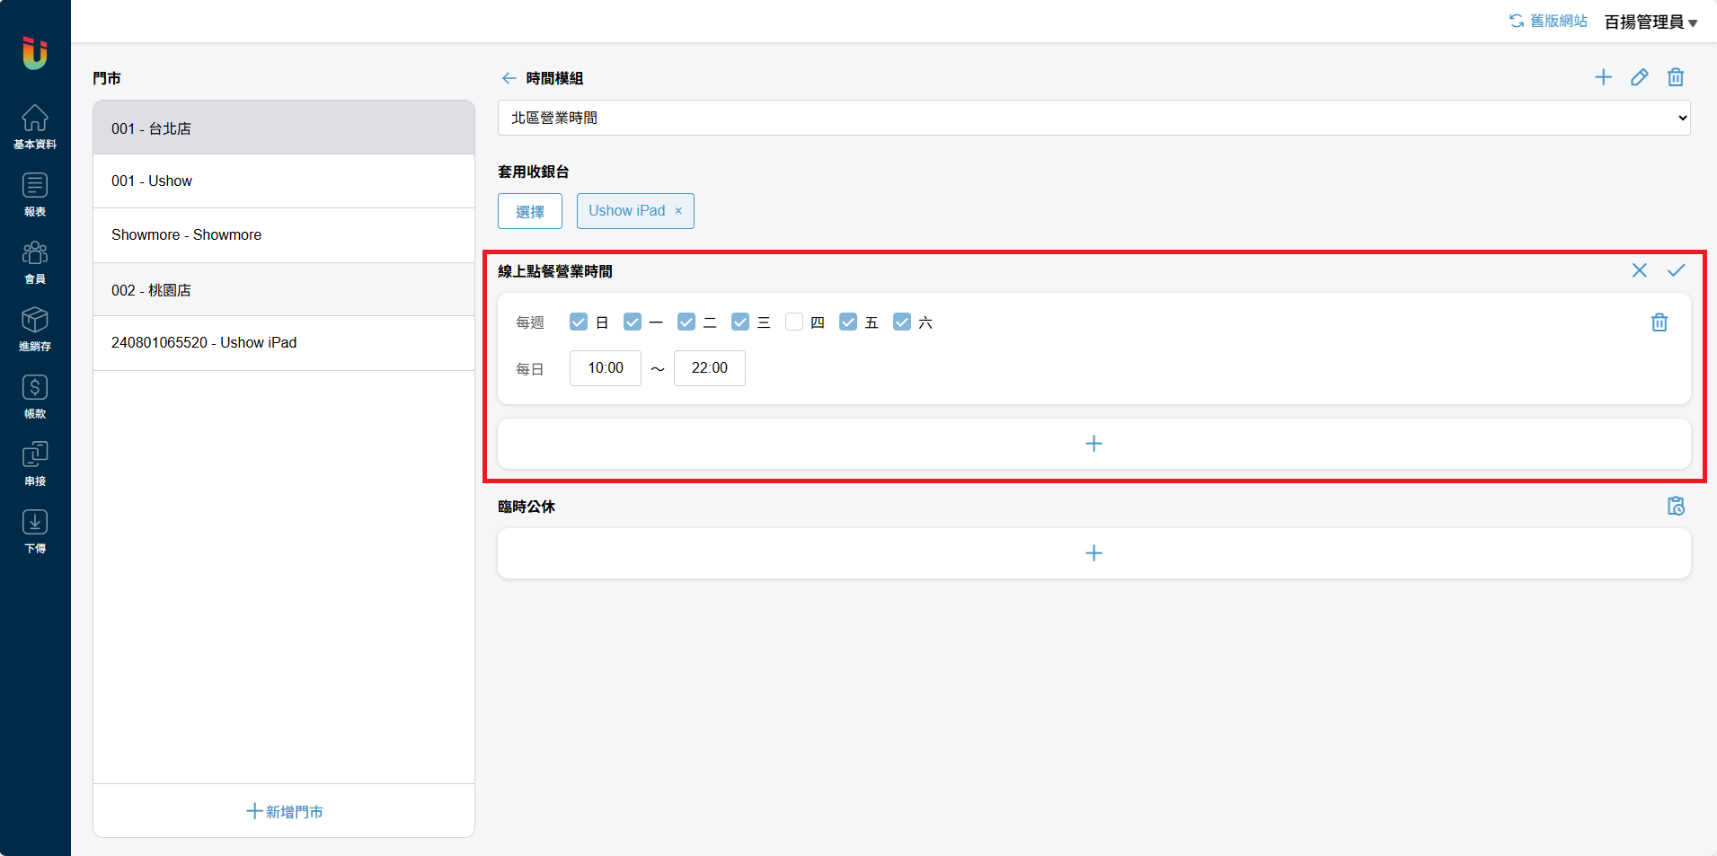Click the pencil edit icon for 時間模組
This screenshot has height=856, width=1717.
pyautogui.click(x=1639, y=77)
